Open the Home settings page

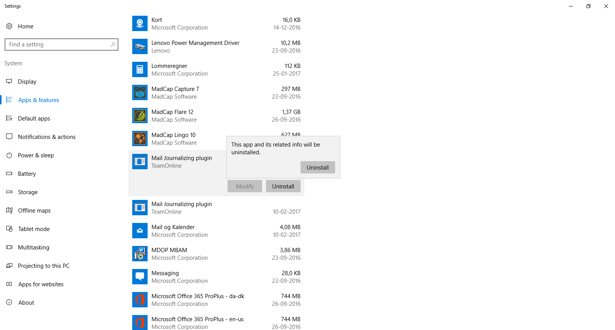[61, 26]
